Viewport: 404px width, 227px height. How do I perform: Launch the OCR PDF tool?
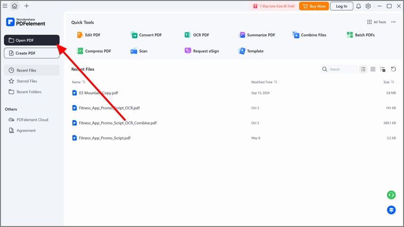197,35
